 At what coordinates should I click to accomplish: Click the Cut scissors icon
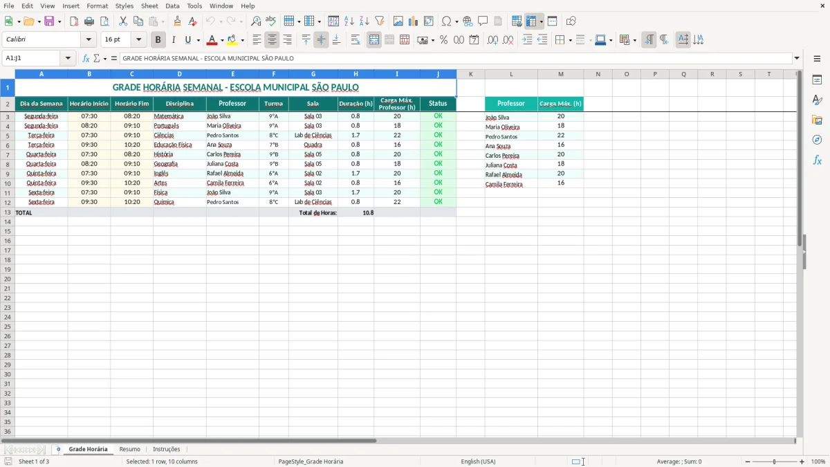[123, 21]
